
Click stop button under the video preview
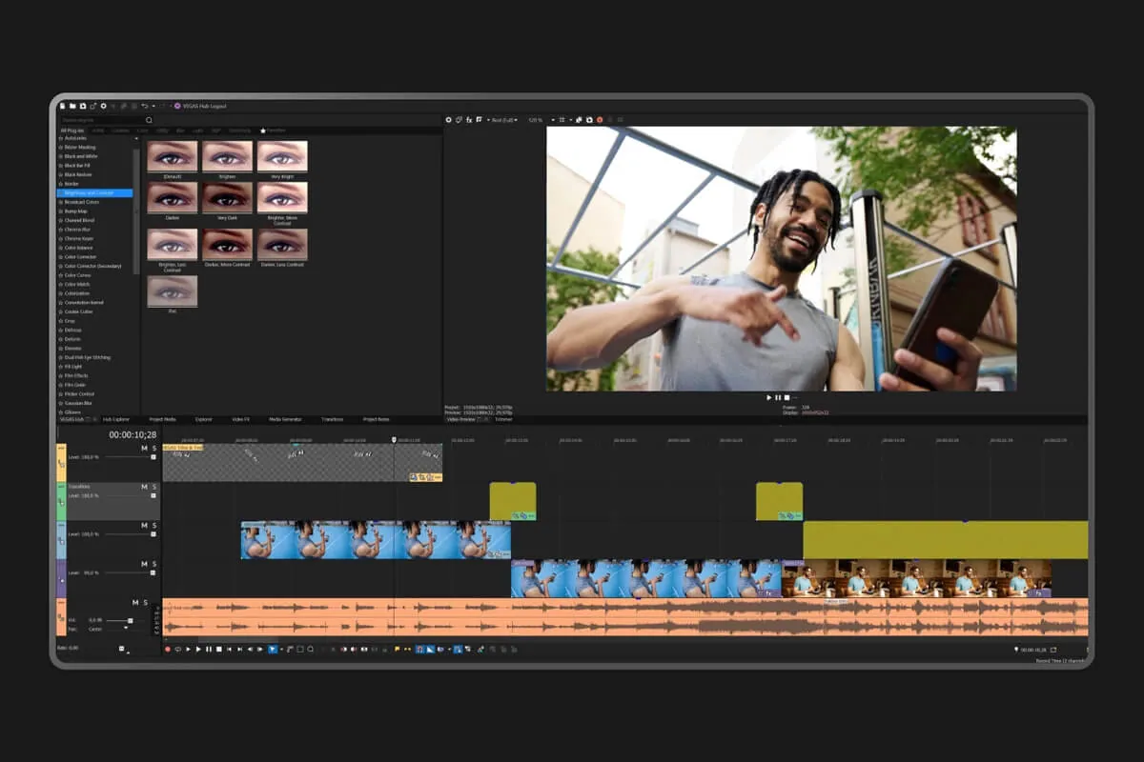pyautogui.click(x=786, y=397)
